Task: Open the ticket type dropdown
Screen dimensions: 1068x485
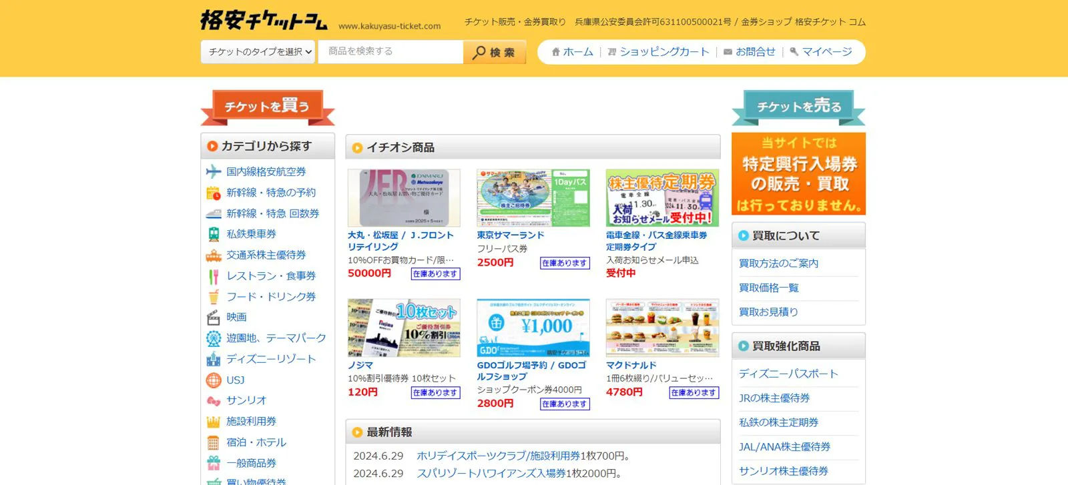Action: [258, 51]
